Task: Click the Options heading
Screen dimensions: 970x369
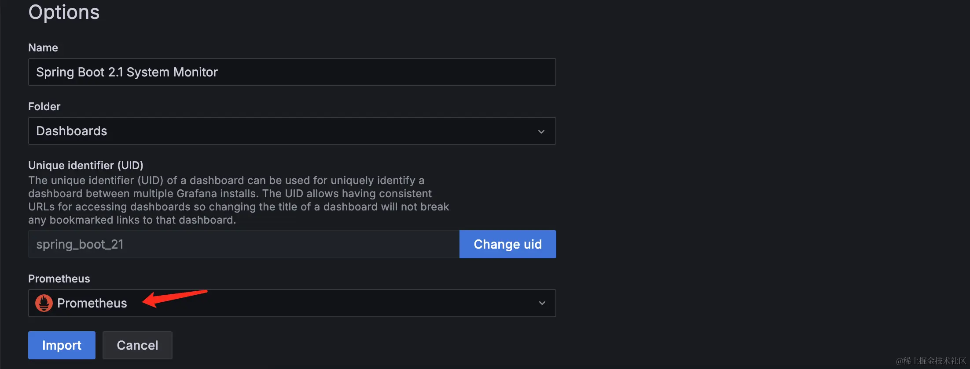Action: click(64, 12)
